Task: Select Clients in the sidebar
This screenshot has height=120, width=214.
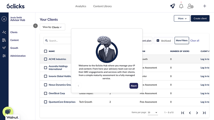Action: [x=14, y=32]
